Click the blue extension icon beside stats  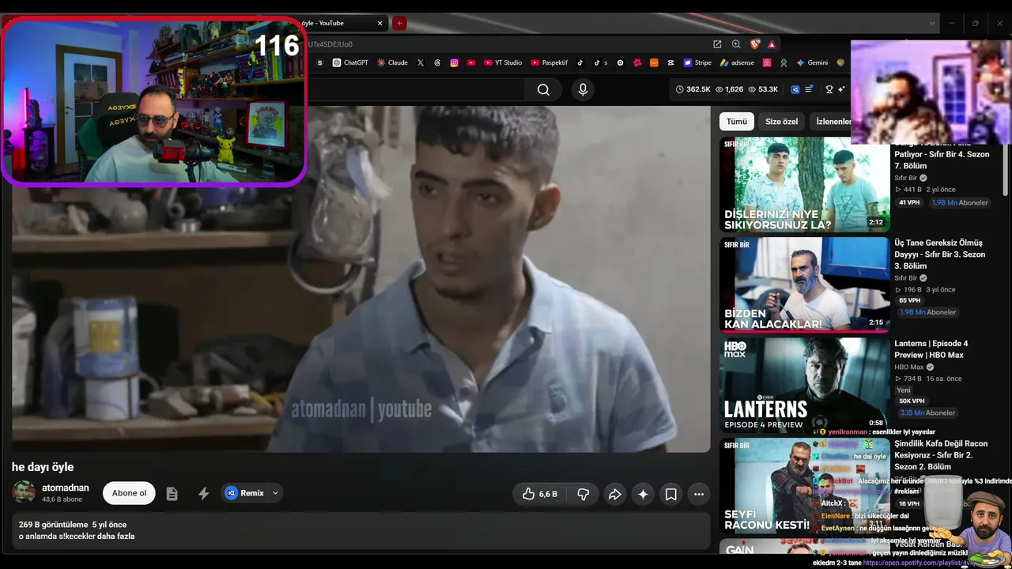(x=795, y=89)
